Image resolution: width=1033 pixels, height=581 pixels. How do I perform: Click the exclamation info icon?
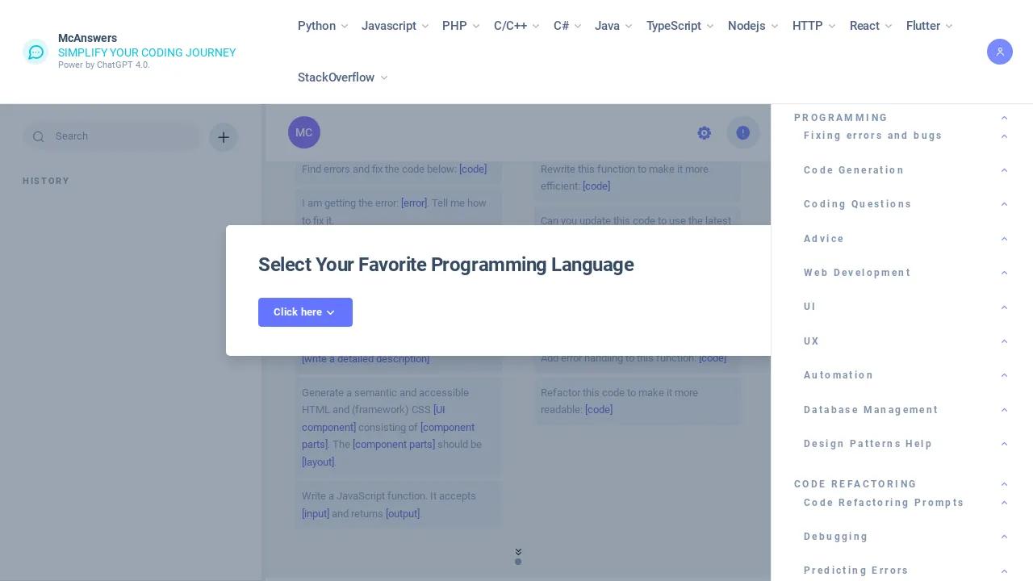pyautogui.click(x=743, y=133)
